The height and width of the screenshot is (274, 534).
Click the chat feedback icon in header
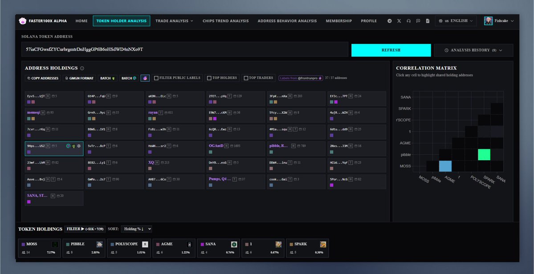click(418, 21)
